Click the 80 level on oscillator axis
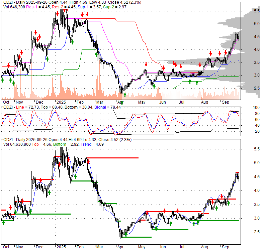Screen dimensions: 261x249 coord(257,114)
